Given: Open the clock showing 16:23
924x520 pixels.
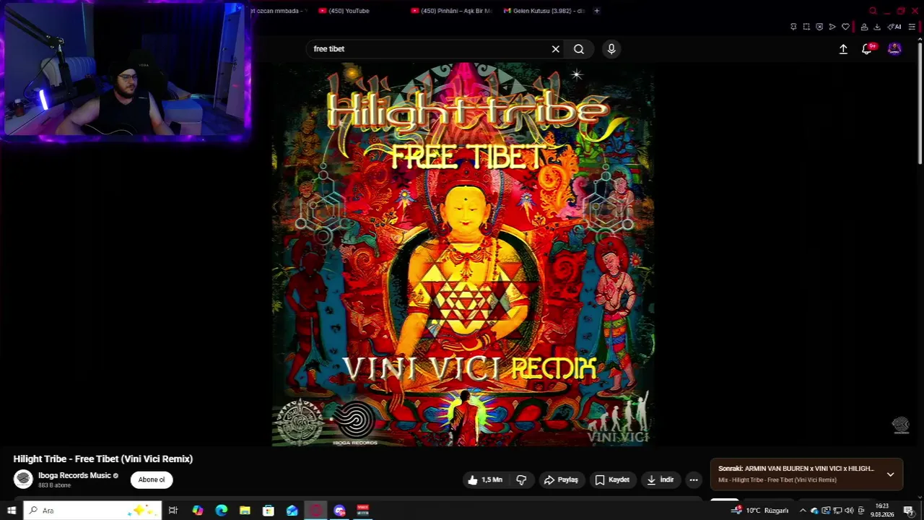Looking at the screenshot, I should pyautogui.click(x=882, y=511).
